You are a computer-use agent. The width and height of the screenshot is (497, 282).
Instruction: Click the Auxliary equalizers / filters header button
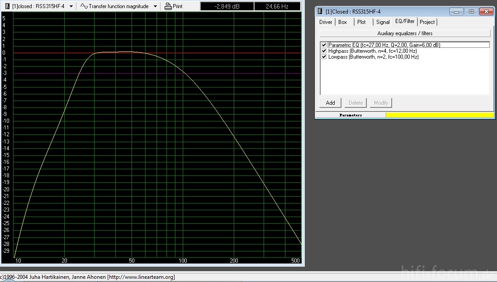[x=405, y=33]
